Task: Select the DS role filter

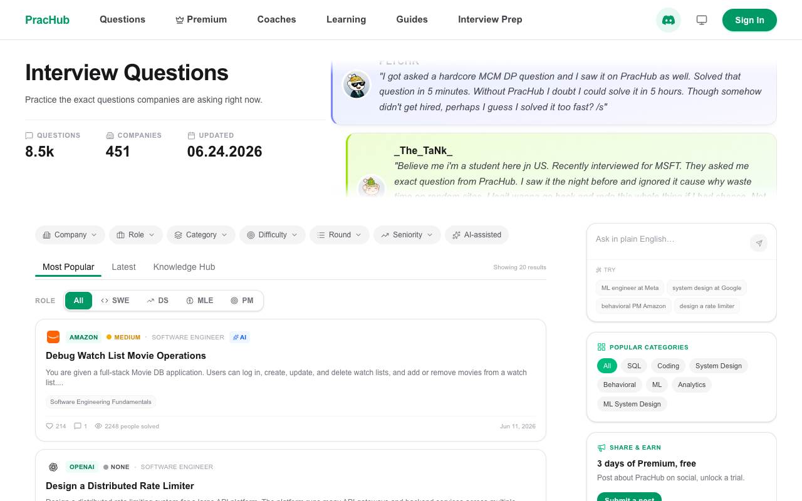Action: 158,301
